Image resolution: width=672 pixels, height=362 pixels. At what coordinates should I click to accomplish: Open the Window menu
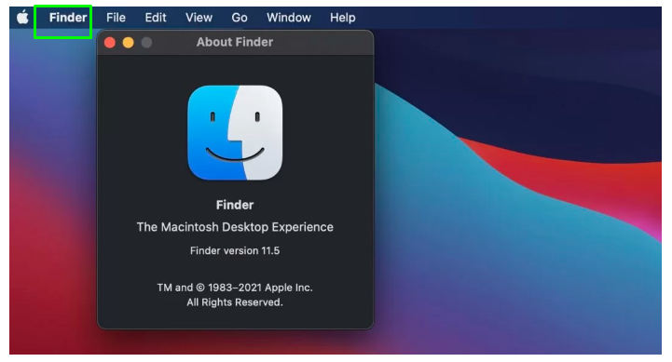coord(288,18)
